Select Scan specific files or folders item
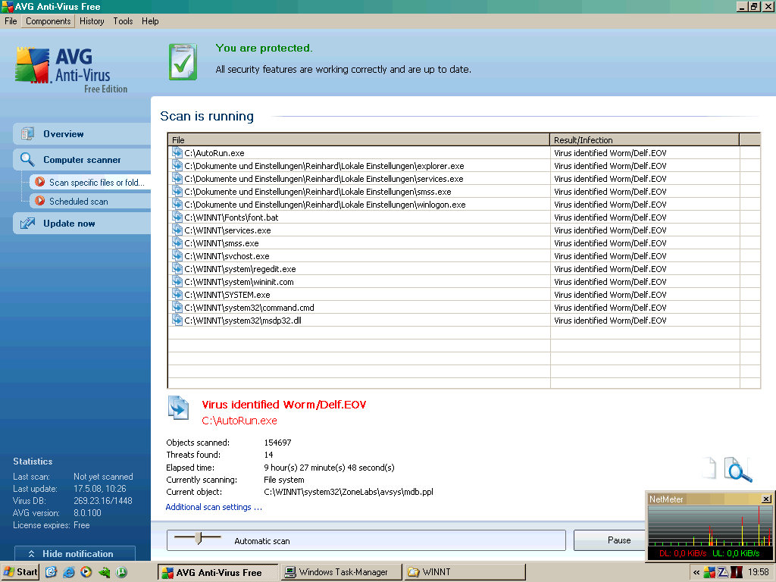The width and height of the screenshot is (776, 582). 96,183
